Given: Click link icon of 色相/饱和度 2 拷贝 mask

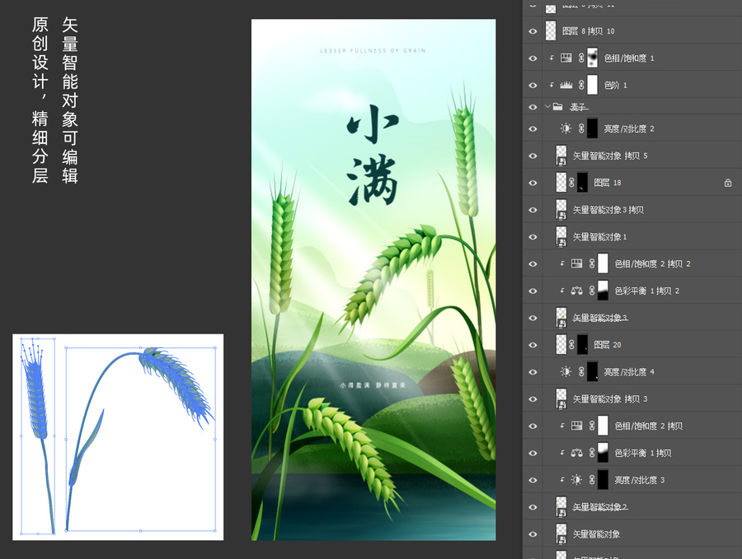Looking at the screenshot, I should 591,426.
